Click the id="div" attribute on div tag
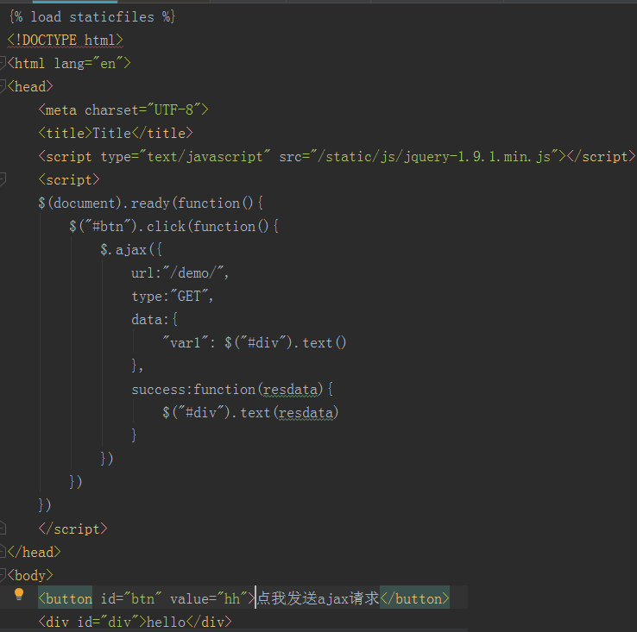The image size is (637, 632). (x=108, y=622)
